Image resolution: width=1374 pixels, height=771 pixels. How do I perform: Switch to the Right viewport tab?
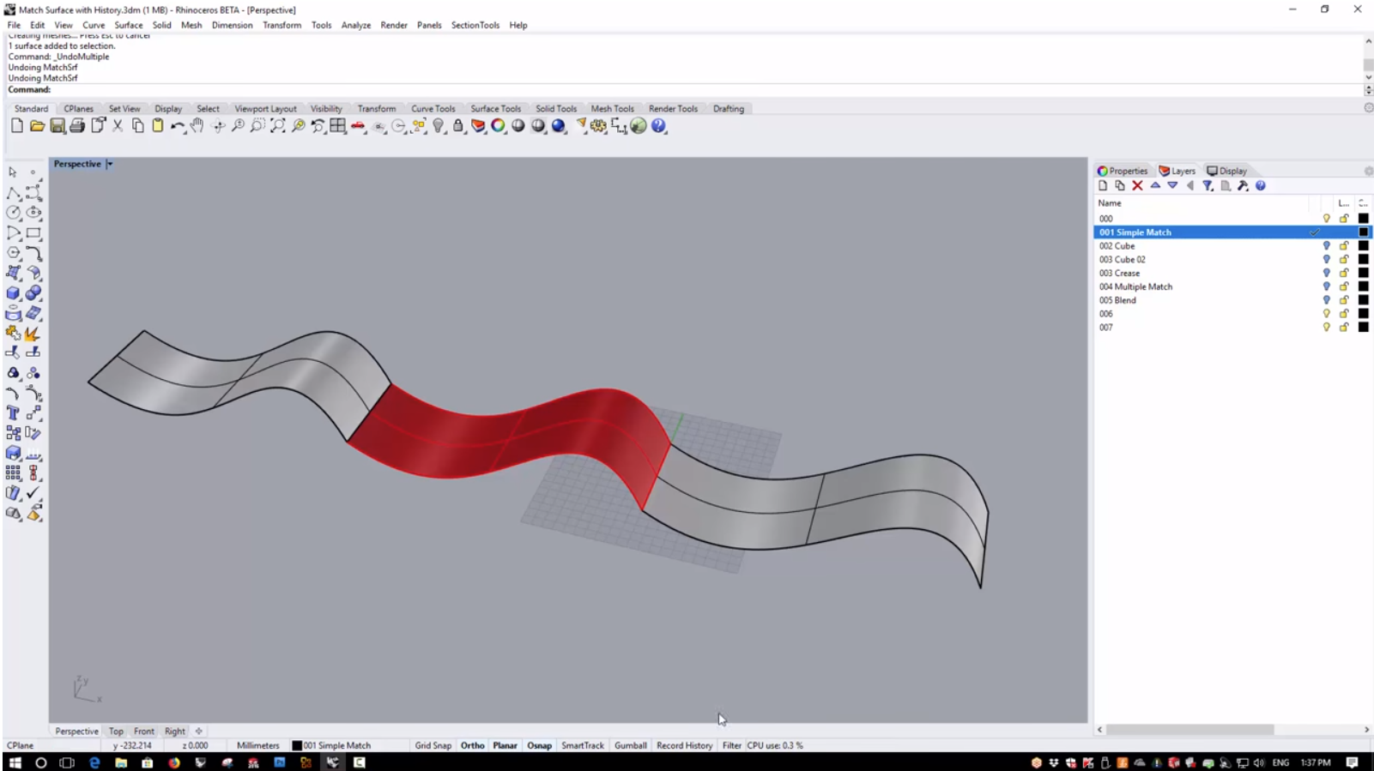175,732
